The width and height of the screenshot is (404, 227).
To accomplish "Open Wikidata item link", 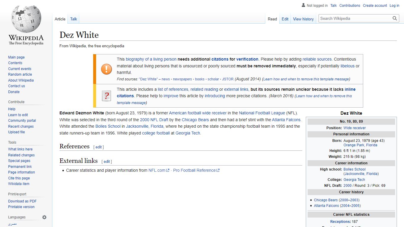I will [19, 184].
